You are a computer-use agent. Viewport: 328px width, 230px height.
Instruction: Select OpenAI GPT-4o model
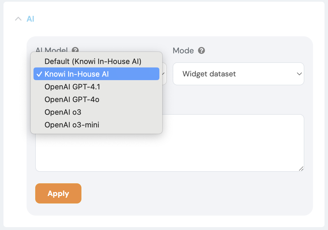(72, 99)
